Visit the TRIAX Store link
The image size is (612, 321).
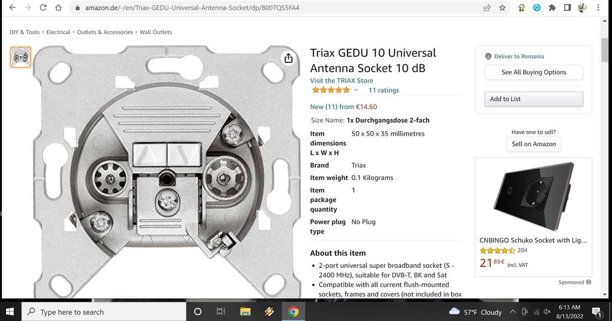click(341, 81)
